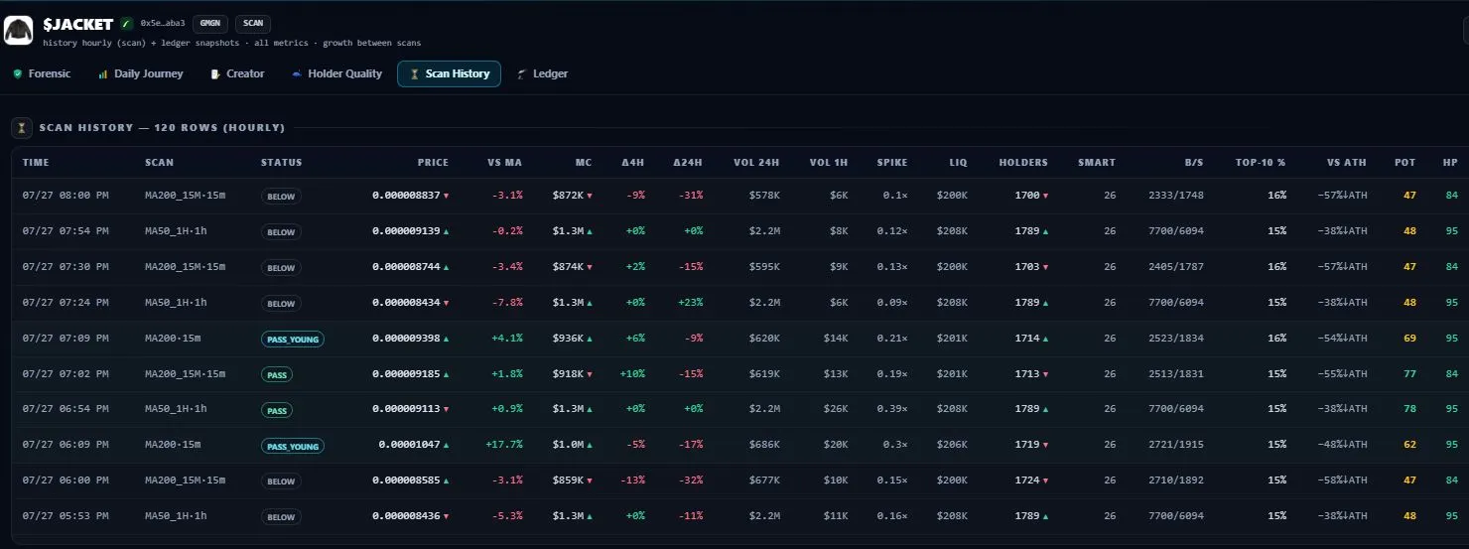1469x549 pixels.
Task: Click the PRICE column header
Action: coord(433,162)
